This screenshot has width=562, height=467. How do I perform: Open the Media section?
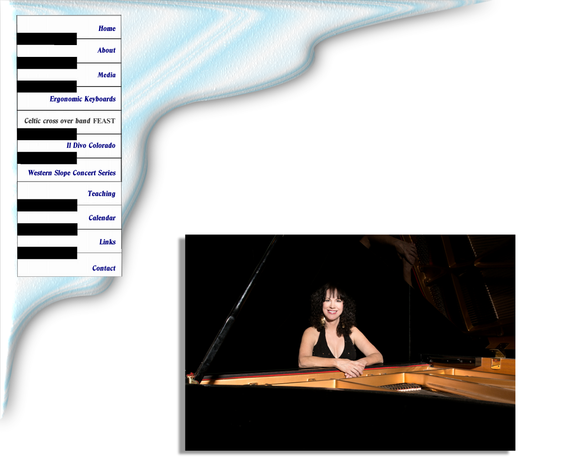(x=106, y=75)
